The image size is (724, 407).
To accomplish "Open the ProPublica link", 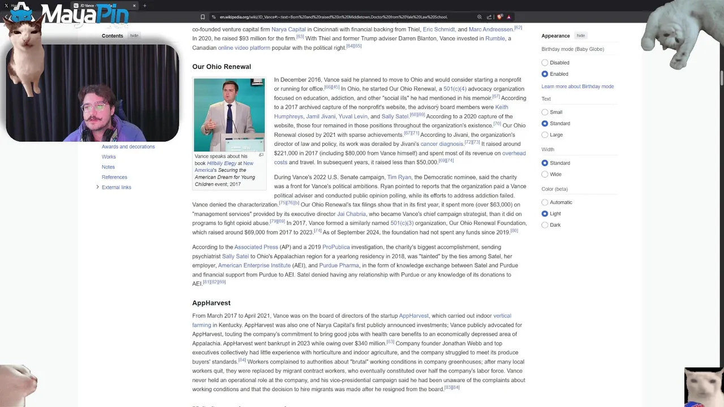I will (336, 247).
